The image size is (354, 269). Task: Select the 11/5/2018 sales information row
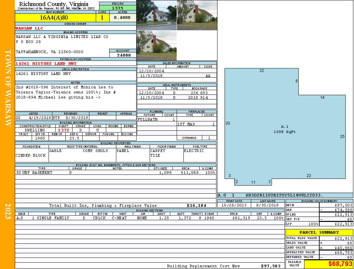(x=177, y=76)
